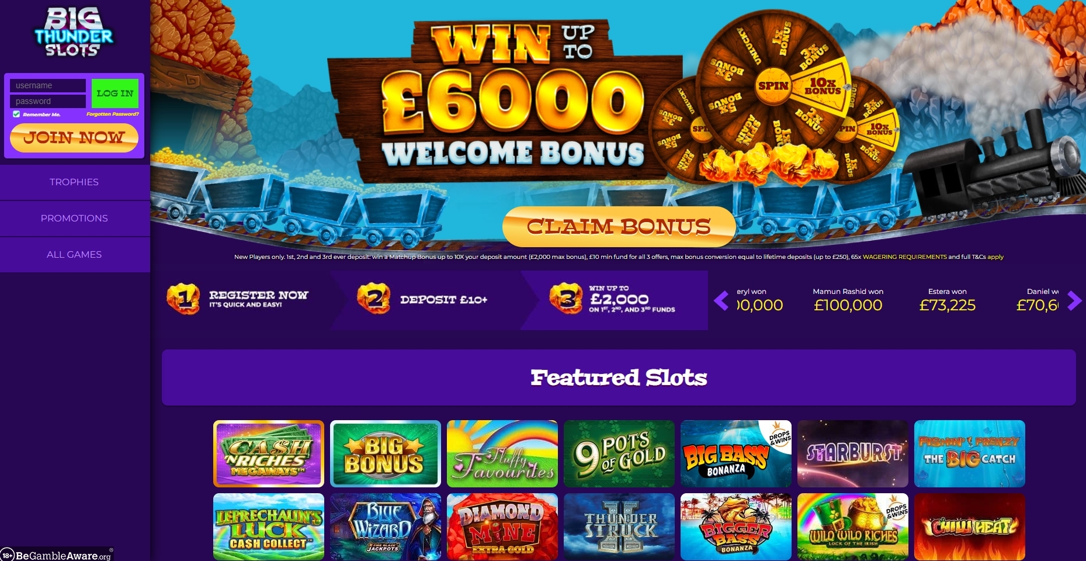This screenshot has width=1086, height=561.
Task: Open the Wagering Requirements link
Action: (904, 257)
